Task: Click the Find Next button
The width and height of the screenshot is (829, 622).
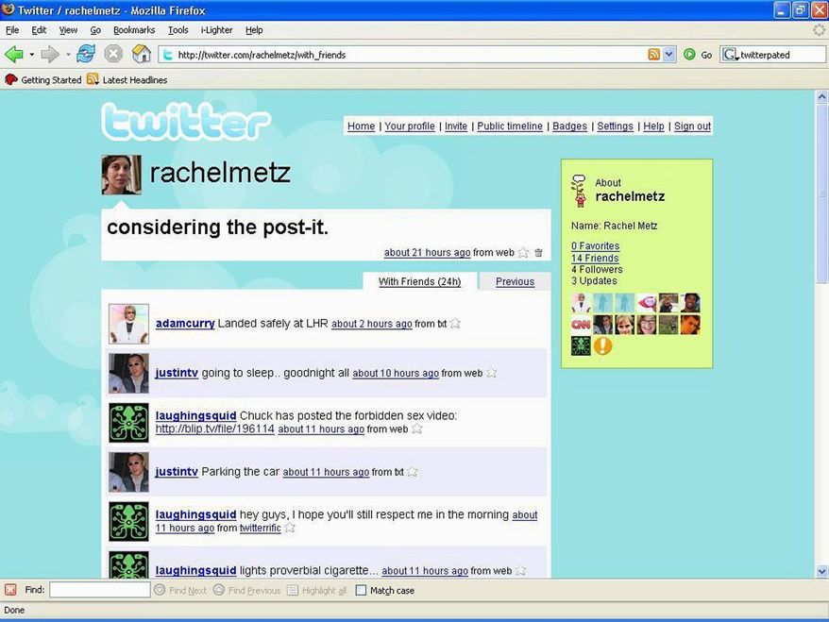Action: tap(181, 590)
